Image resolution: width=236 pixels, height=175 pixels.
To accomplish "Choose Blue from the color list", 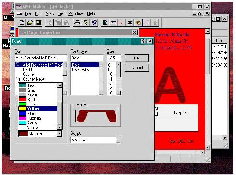I will (x=38, y=114).
